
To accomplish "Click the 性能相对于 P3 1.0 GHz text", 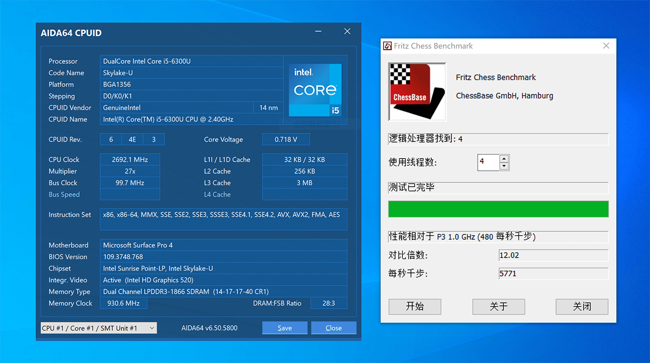I will click(462, 237).
